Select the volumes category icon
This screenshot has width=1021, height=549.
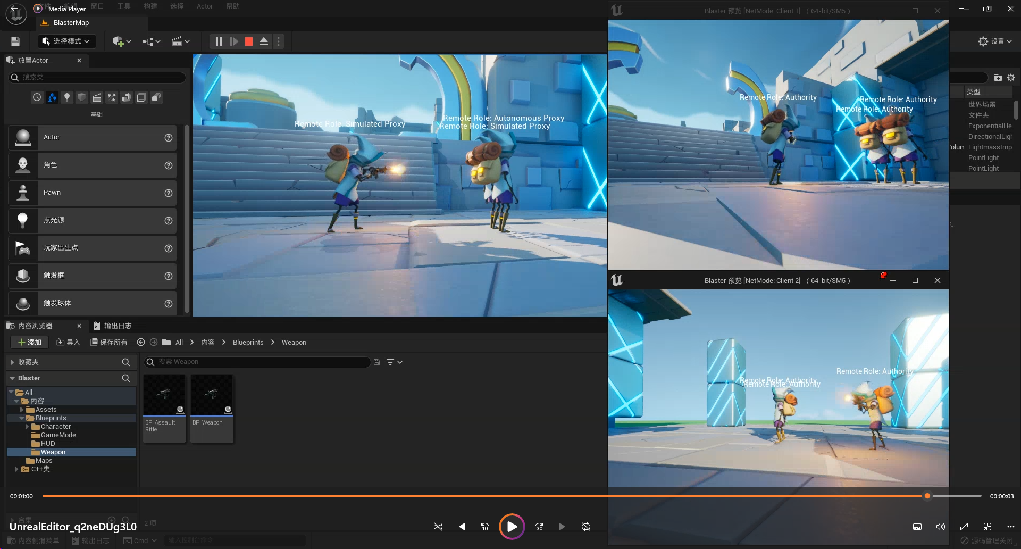pyautogui.click(x=141, y=97)
